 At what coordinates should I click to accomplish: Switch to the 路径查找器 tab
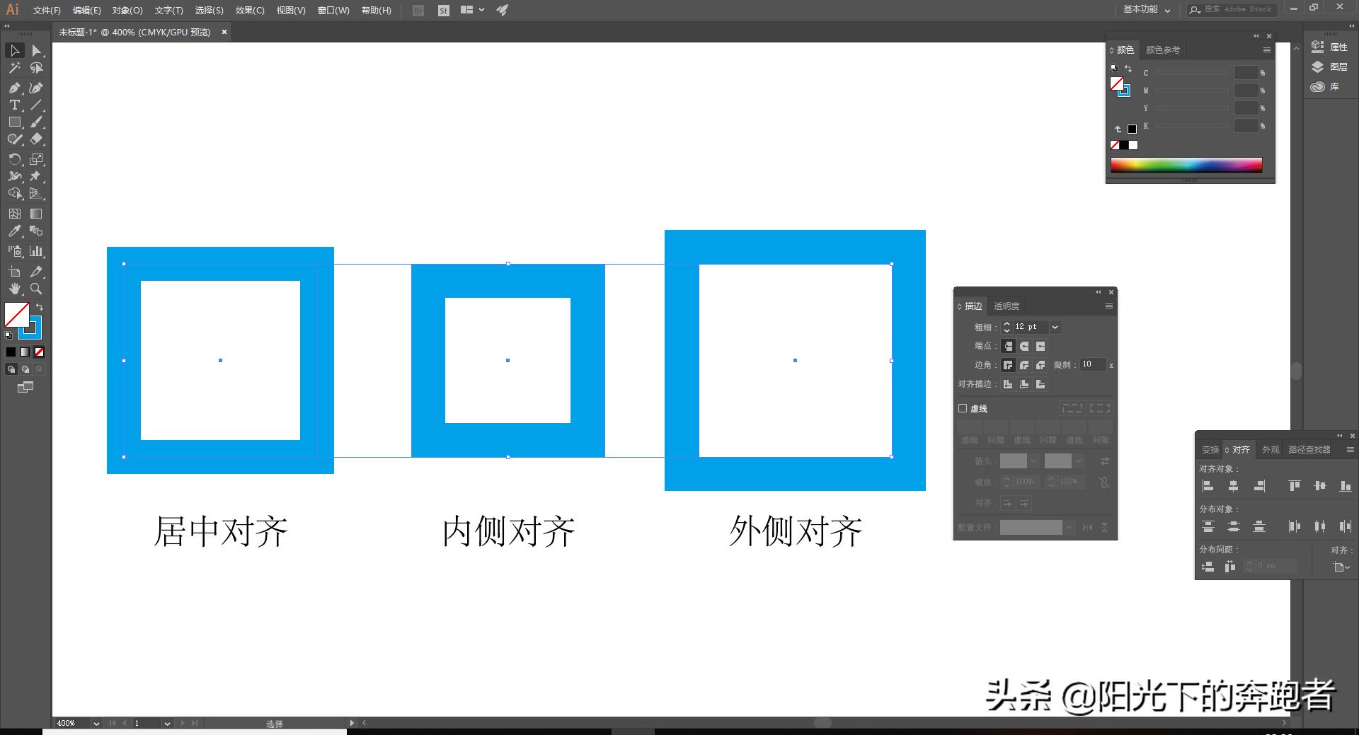[1309, 450]
